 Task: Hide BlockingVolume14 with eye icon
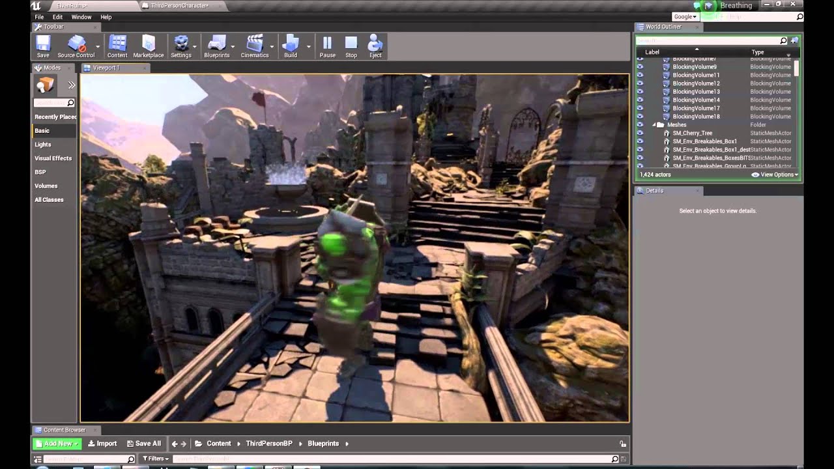pyautogui.click(x=640, y=100)
